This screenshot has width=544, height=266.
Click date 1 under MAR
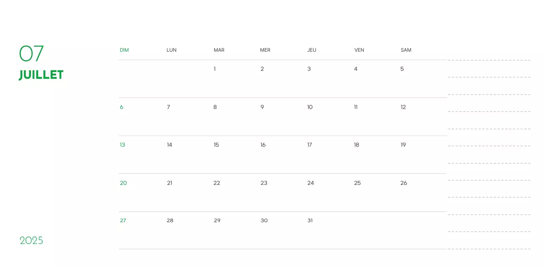pyautogui.click(x=215, y=69)
